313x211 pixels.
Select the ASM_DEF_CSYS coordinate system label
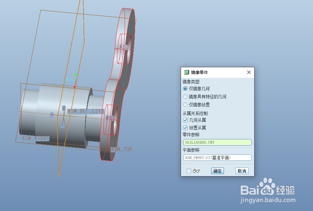[x=86, y=111]
